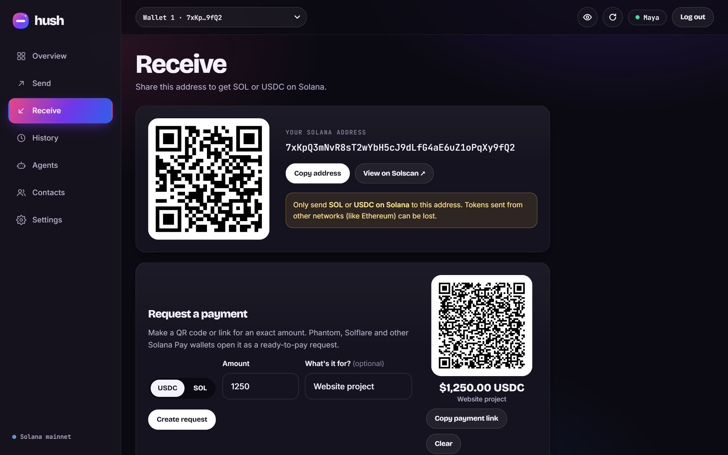The height and width of the screenshot is (455, 728).
Task: Open View on Solscan link
Action: pyautogui.click(x=394, y=173)
